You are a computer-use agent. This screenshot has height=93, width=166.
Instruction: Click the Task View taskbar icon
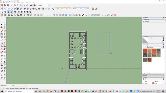point(40,91)
